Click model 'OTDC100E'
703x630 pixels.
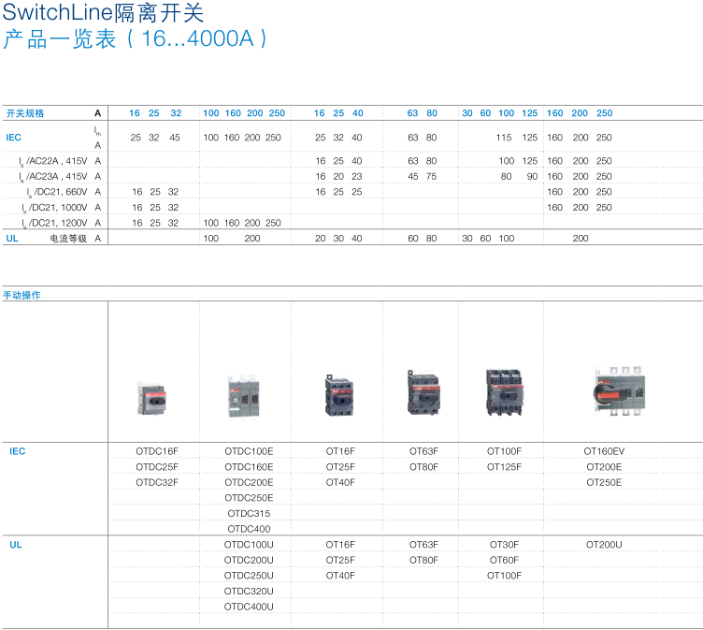[x=249, y=451]
